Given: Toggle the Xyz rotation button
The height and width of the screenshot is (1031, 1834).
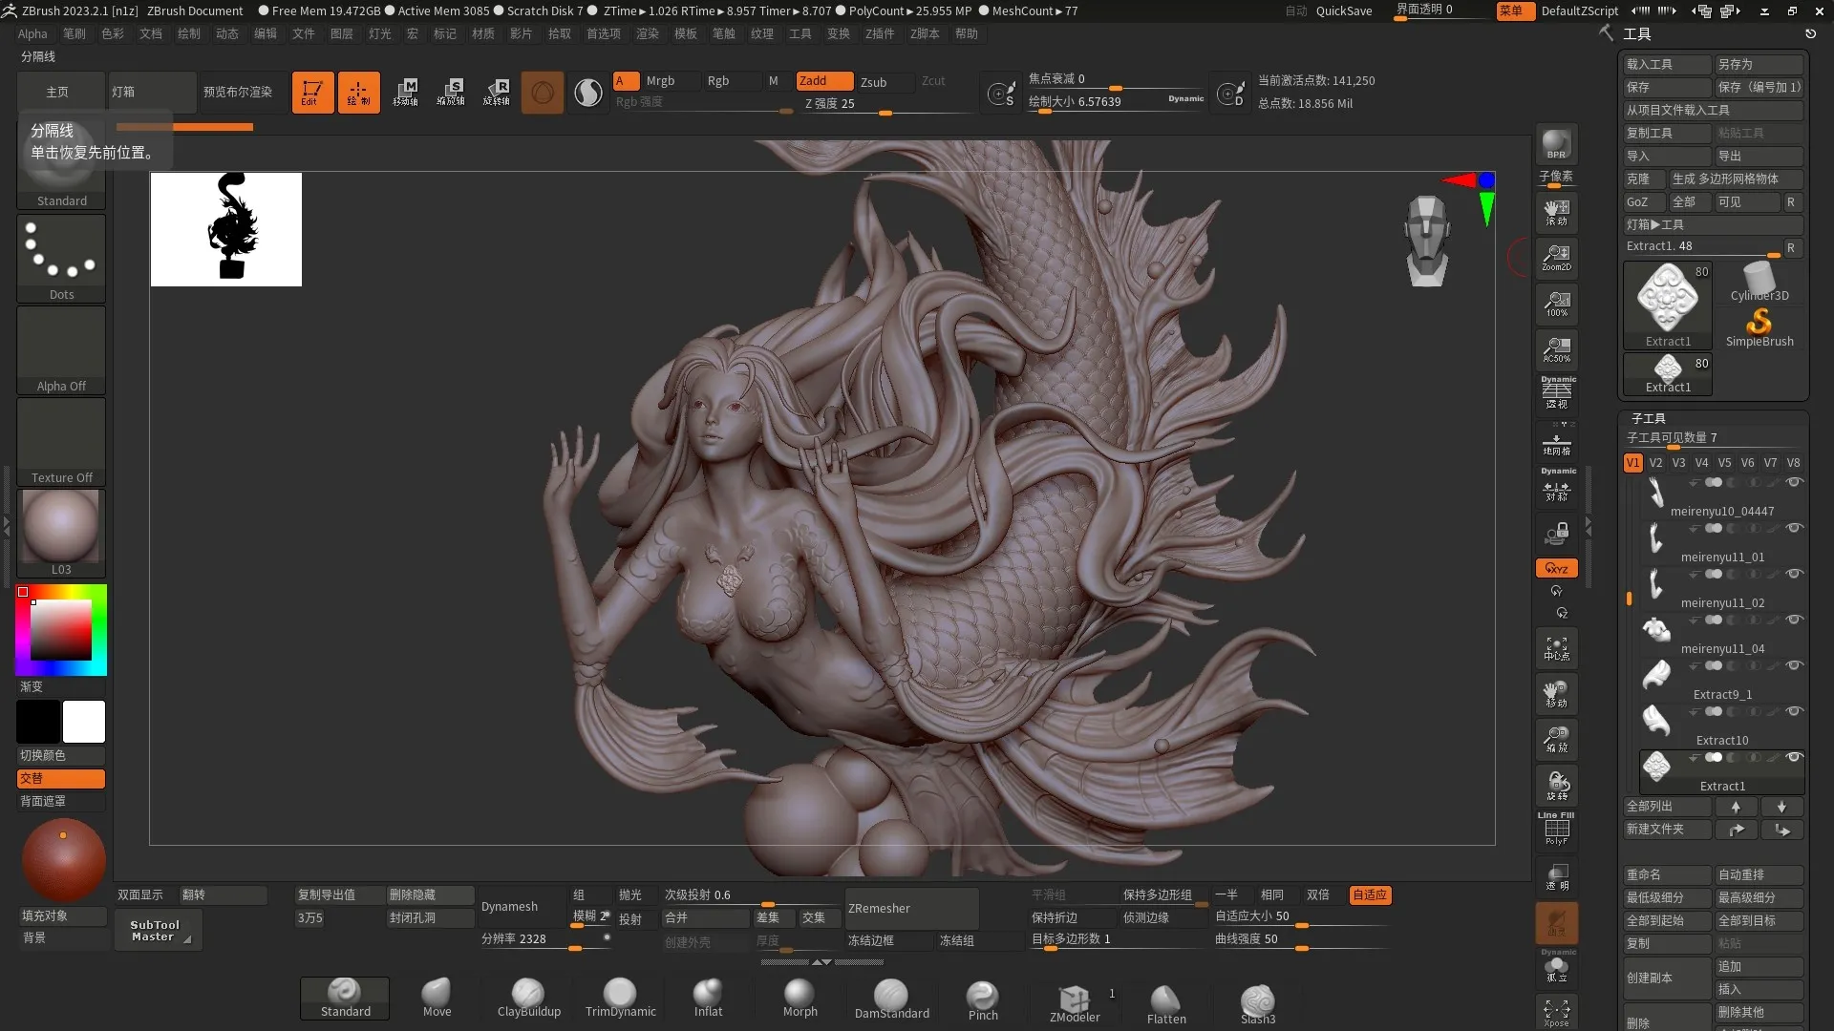Looking at the screenshot, I should pyautogui.click(x=1556, y=568).
